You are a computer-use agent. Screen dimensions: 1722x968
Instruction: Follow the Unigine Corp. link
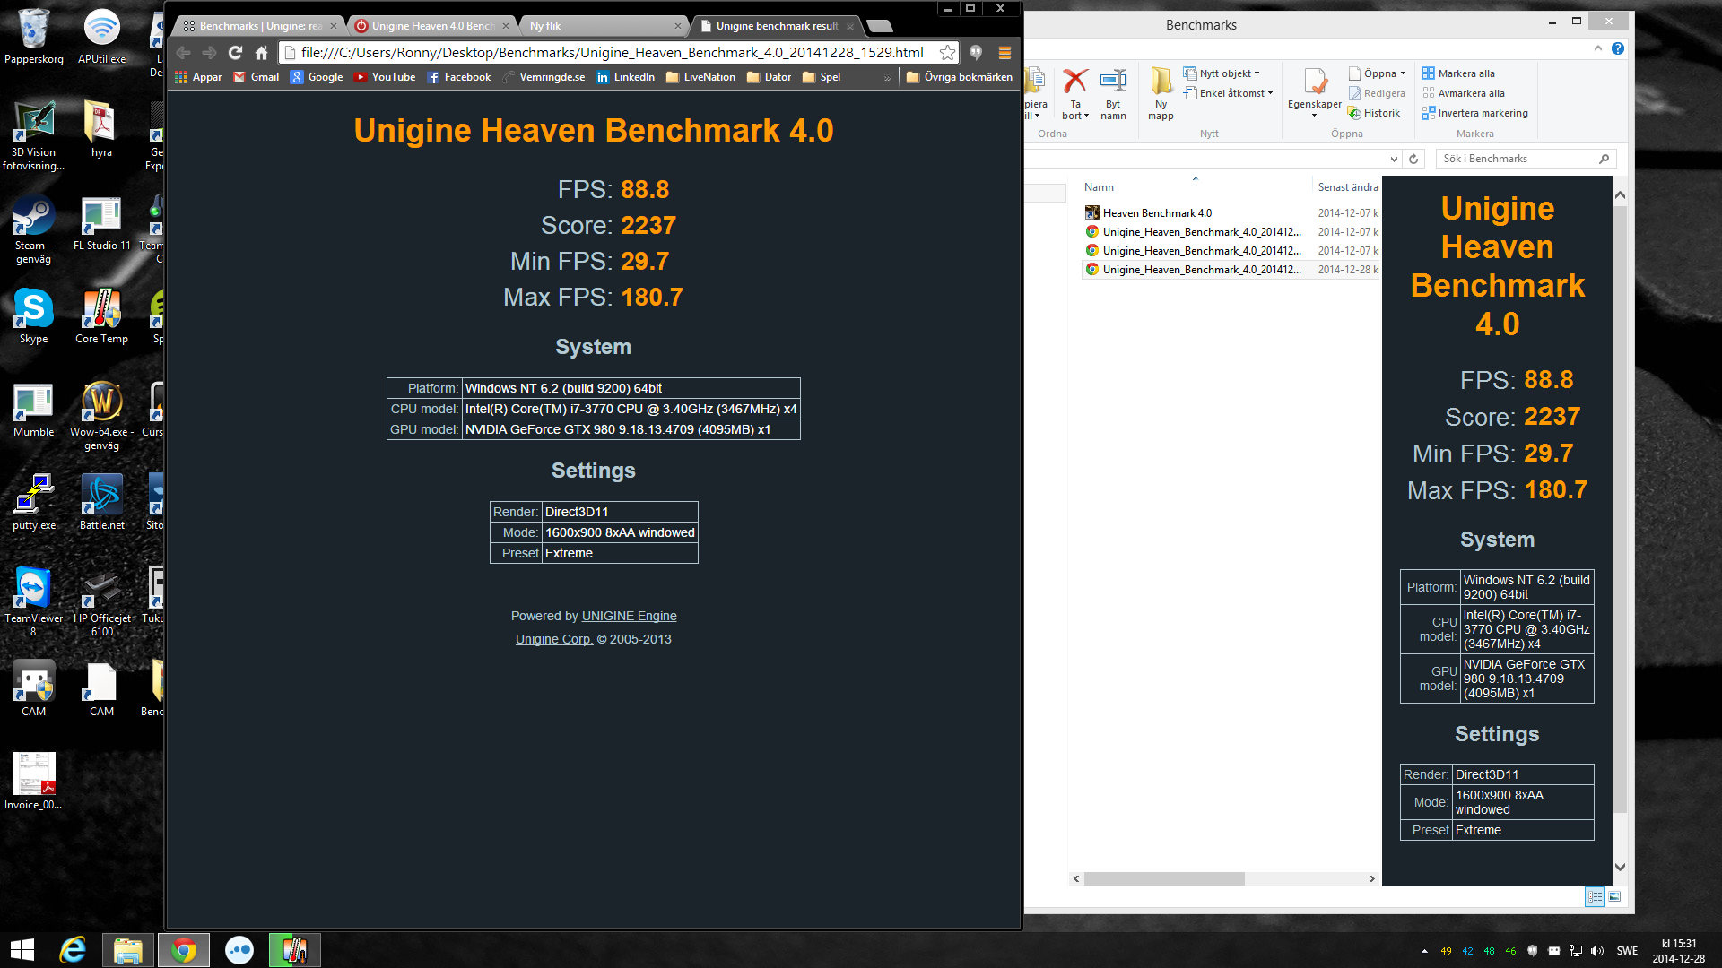(x=553, y=639)
